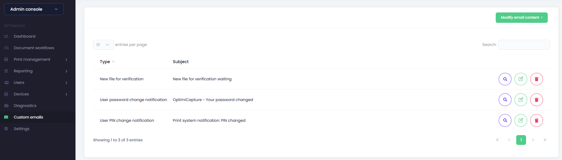The width and height of the screenshot is (562, 160).
Task: Open the Modify email content dropdown
Action: tap(522, 17)
